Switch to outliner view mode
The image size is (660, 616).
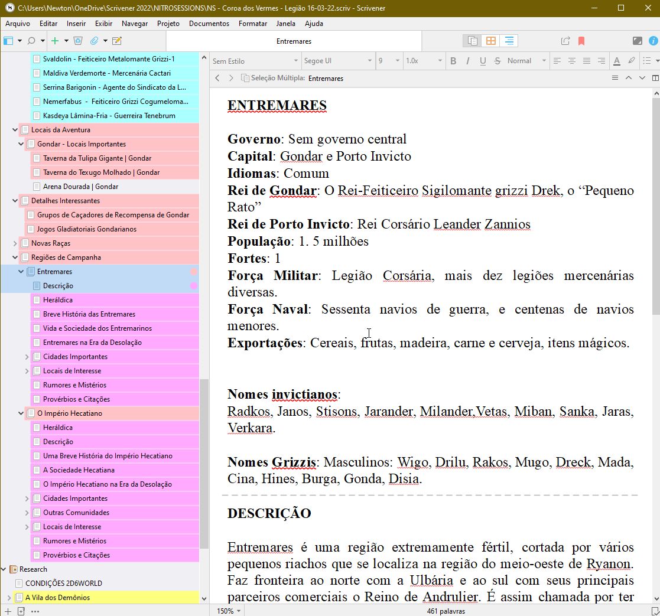point(509,41)
